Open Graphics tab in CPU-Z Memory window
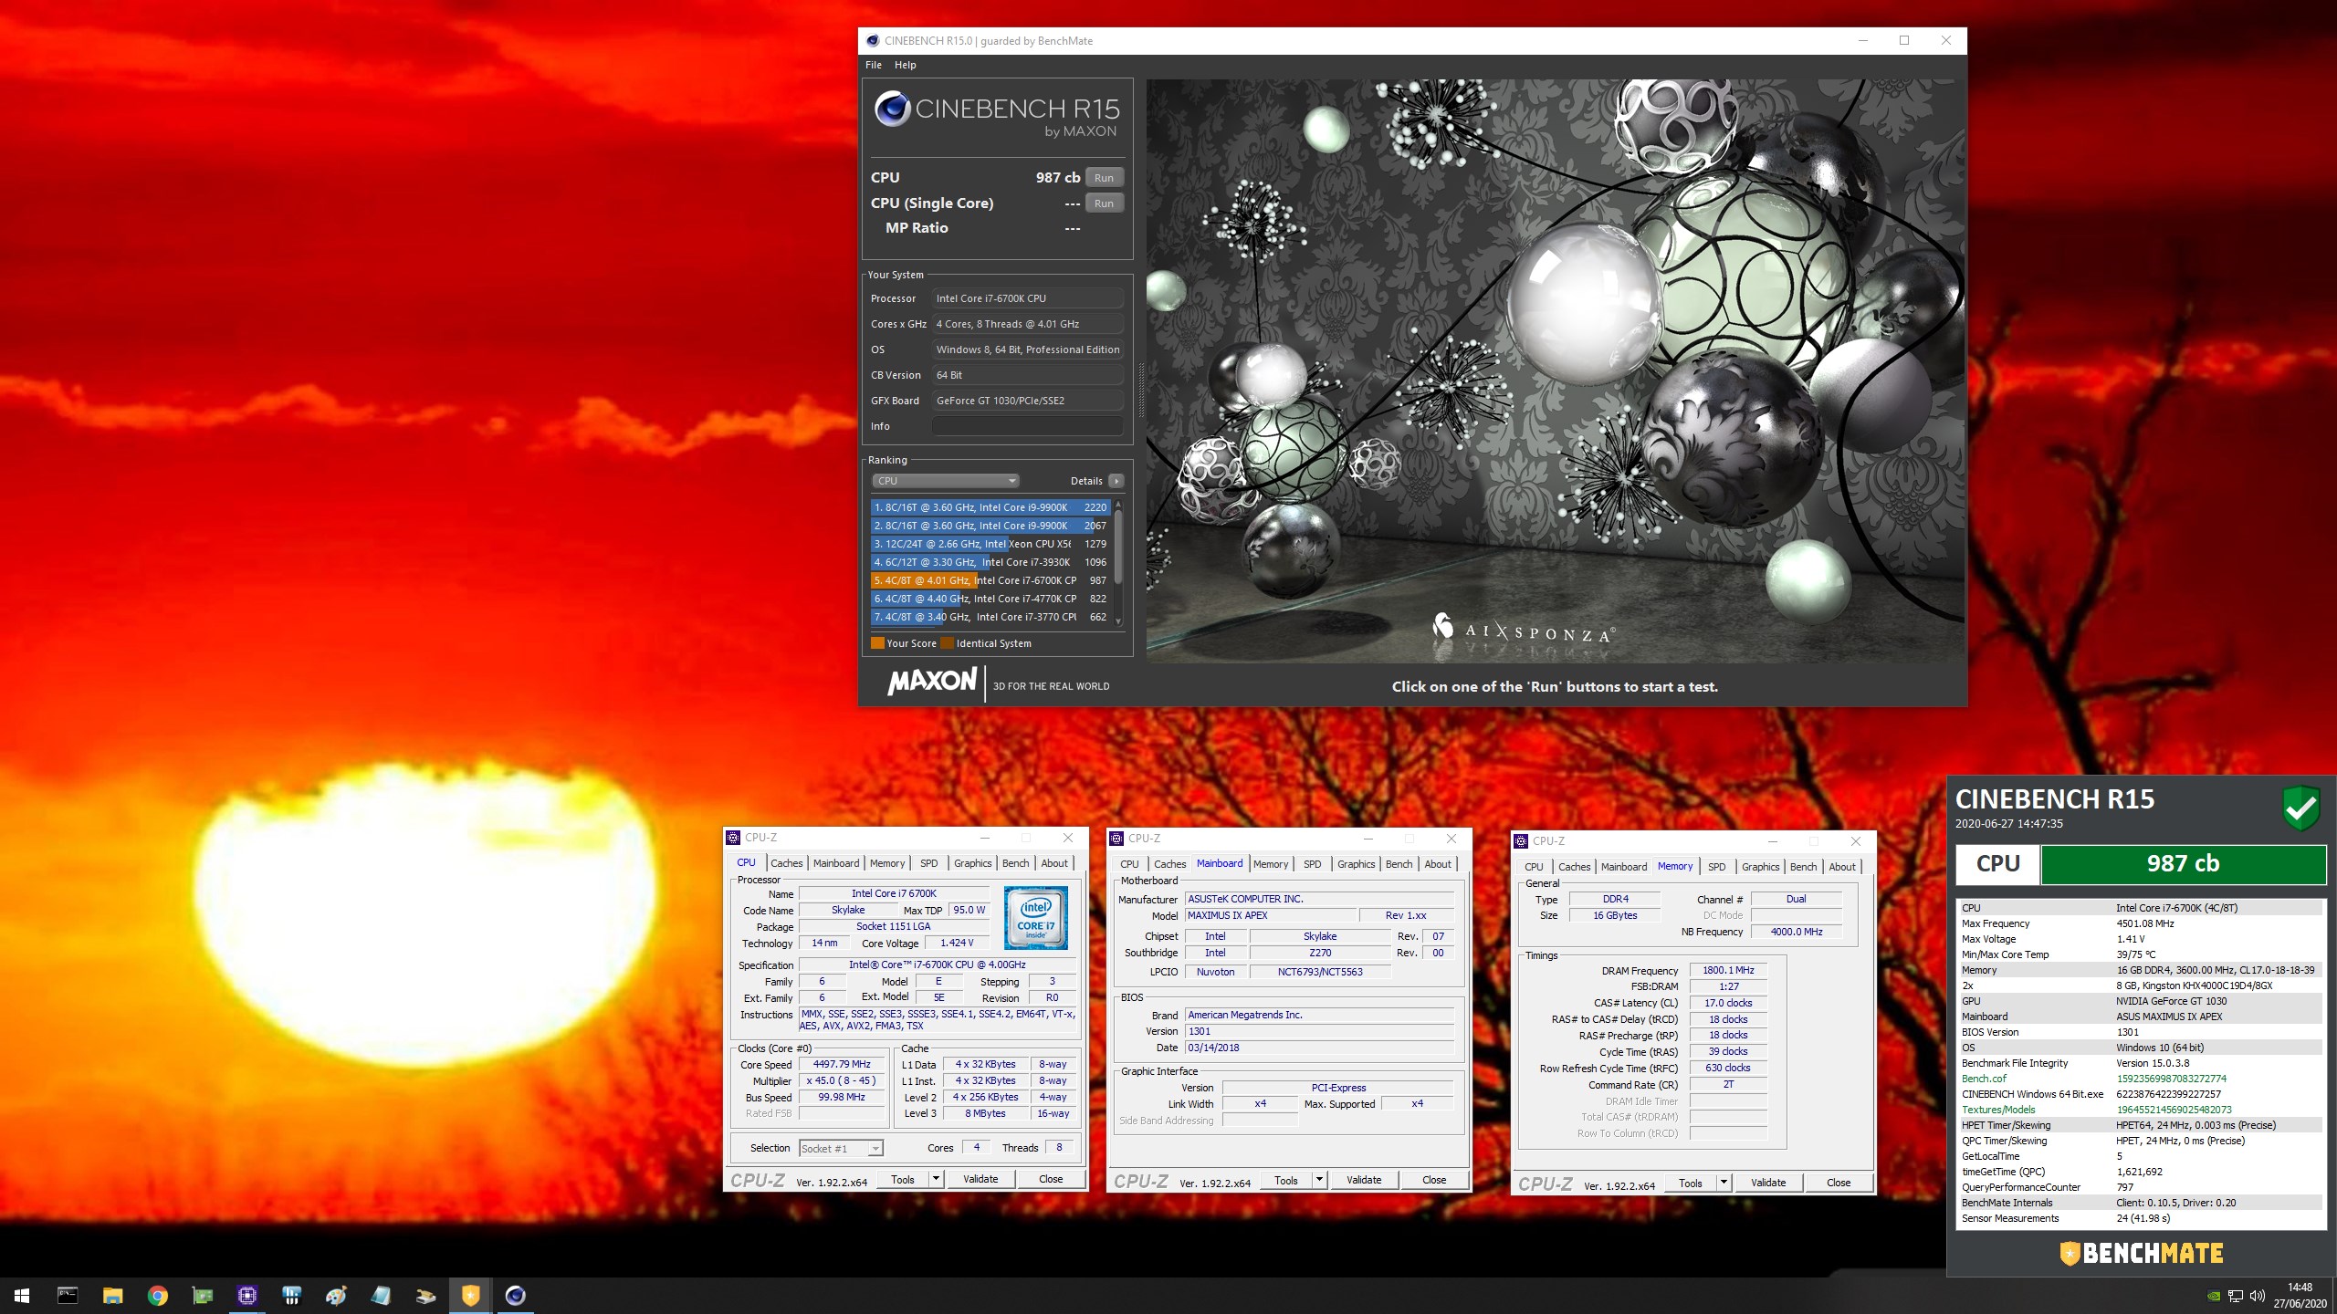Screen dimensions: 2337x1314 [1760, 867]
